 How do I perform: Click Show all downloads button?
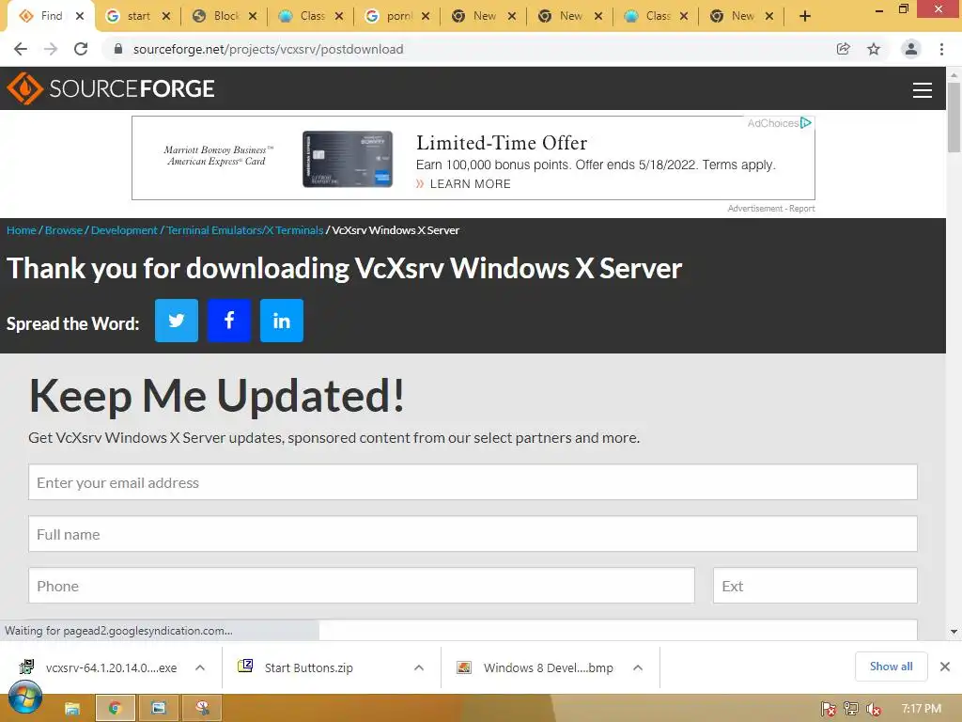[x=891, y=667]
